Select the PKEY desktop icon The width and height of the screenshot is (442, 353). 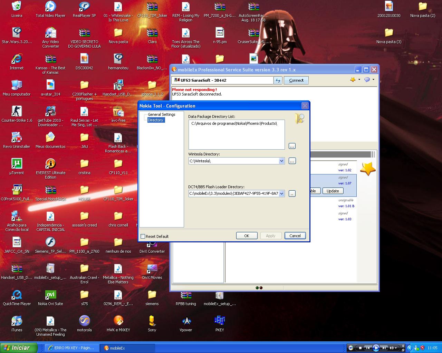click(220, 324)
